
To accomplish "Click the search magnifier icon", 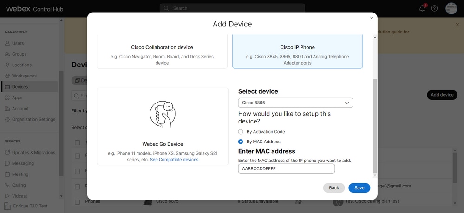I will tap(166, 8).
